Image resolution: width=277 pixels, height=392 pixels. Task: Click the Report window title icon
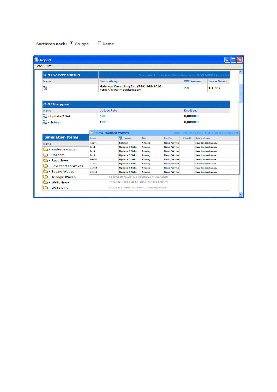point(37,60)
